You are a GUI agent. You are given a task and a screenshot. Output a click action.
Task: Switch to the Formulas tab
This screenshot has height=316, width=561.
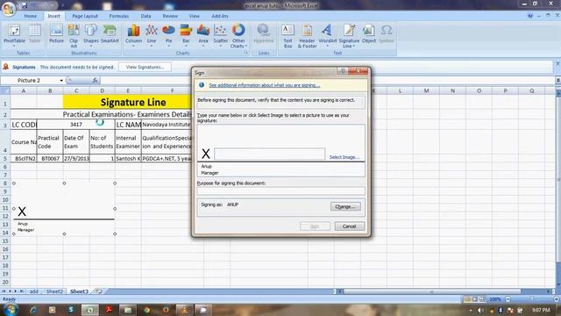[x=119, y=16]
